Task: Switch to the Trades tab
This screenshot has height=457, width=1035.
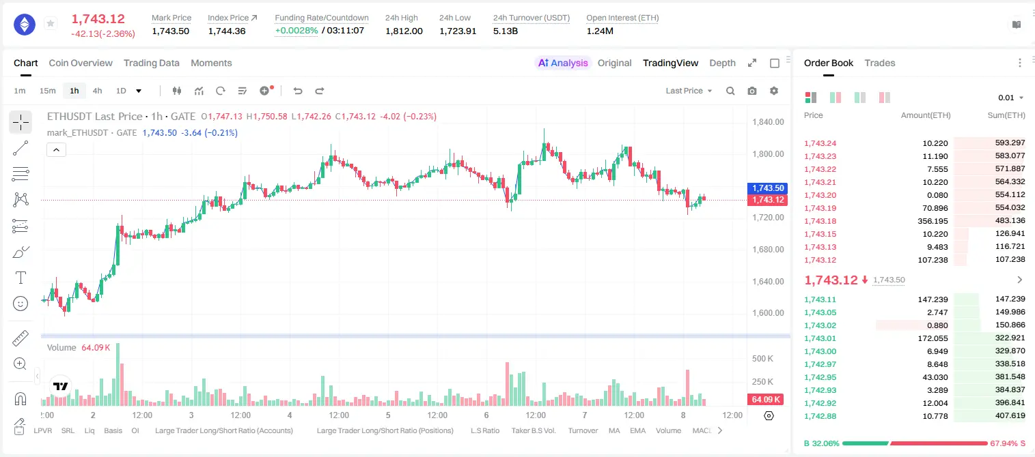Action: click(x=879, y=63)
